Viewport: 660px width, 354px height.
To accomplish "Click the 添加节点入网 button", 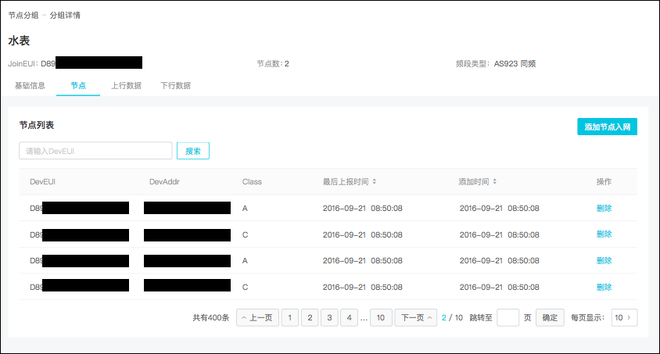I will click(607, 127).
